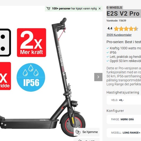Expand the Hastighetsjustering VELG dropdown

click(124, 100)
